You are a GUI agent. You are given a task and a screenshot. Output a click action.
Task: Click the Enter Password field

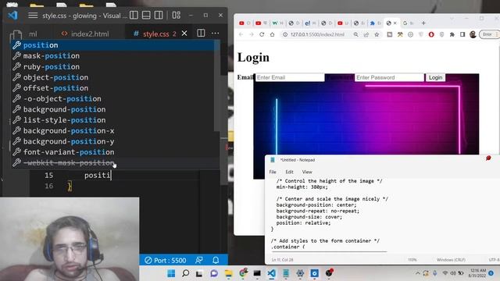point(389,77)
